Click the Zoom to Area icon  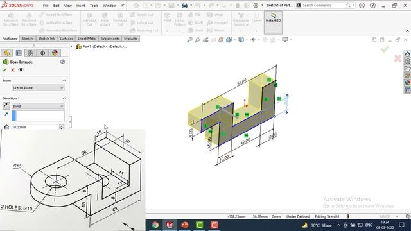point(198,40)
